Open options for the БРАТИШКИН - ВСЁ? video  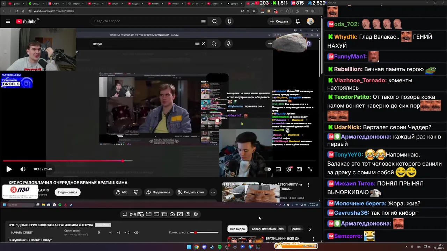[313, 239]
